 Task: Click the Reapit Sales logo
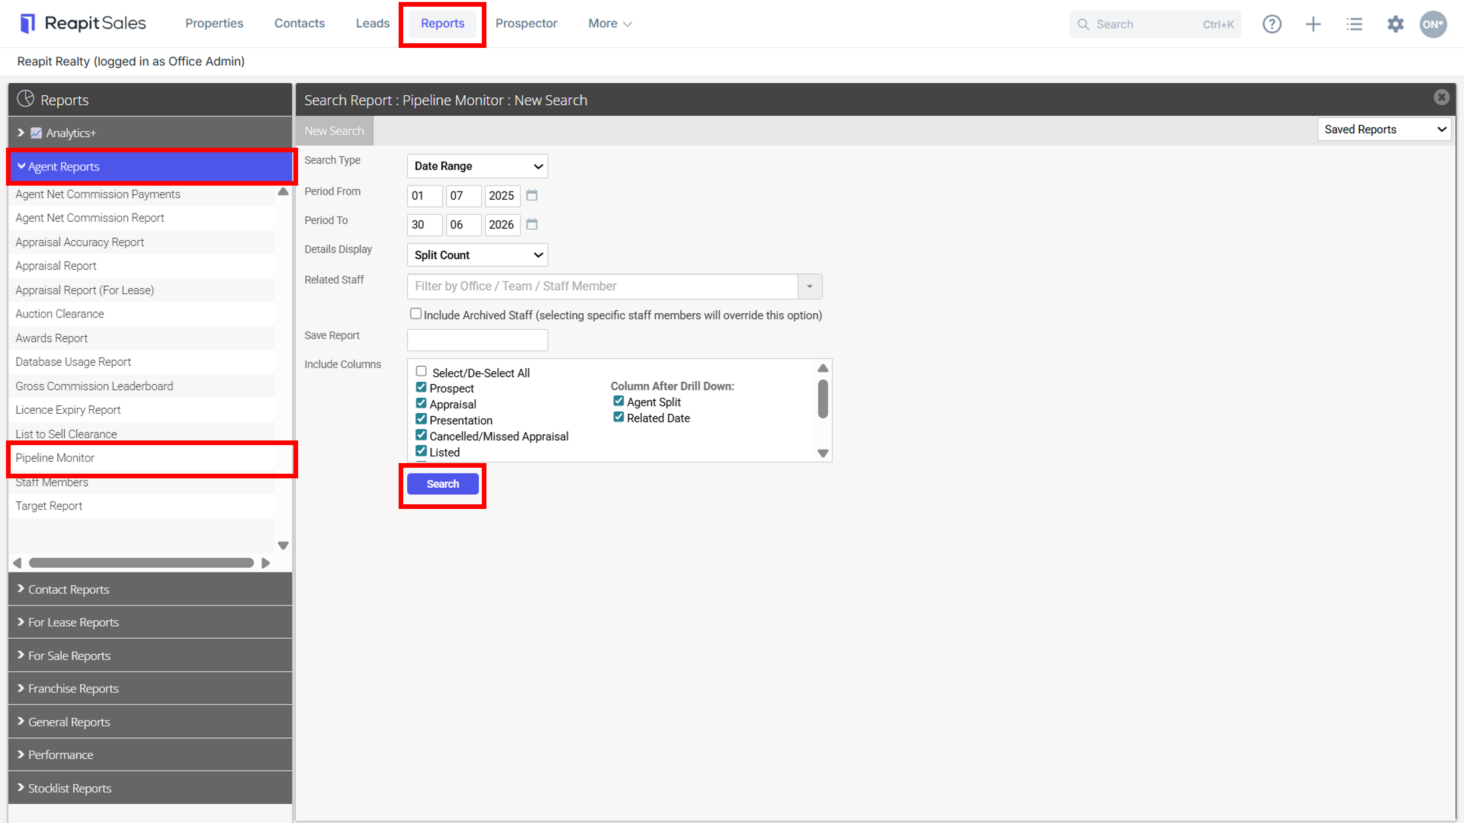83,23
